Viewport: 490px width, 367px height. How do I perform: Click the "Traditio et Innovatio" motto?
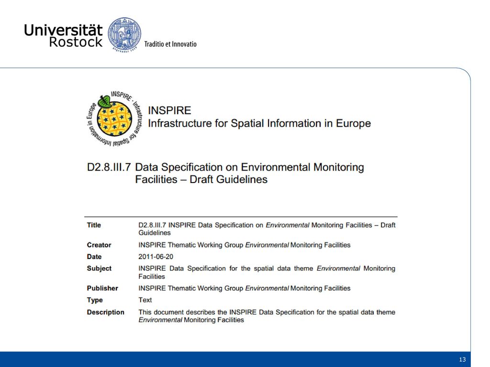tap(170, 44)
